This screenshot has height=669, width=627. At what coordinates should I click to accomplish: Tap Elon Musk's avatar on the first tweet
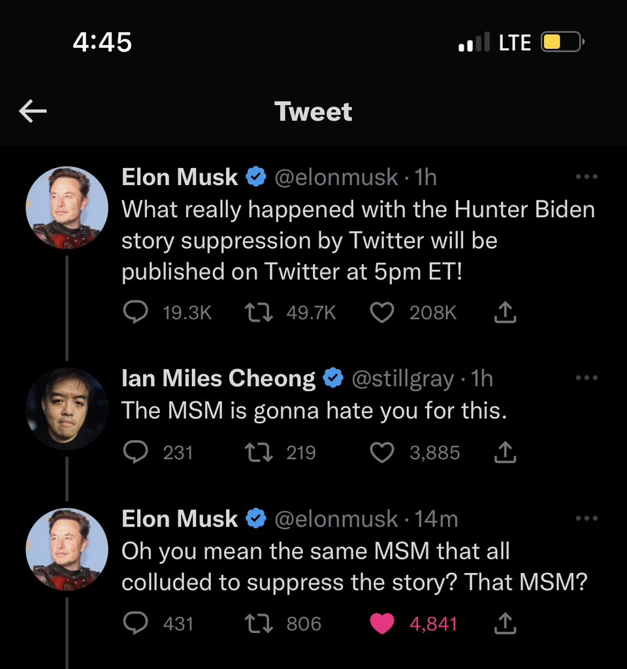tap(67, 208)
